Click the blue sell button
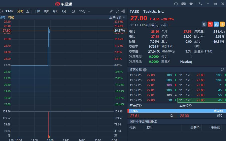This screenshot has height=141, width=226. (x=216, y=24)
